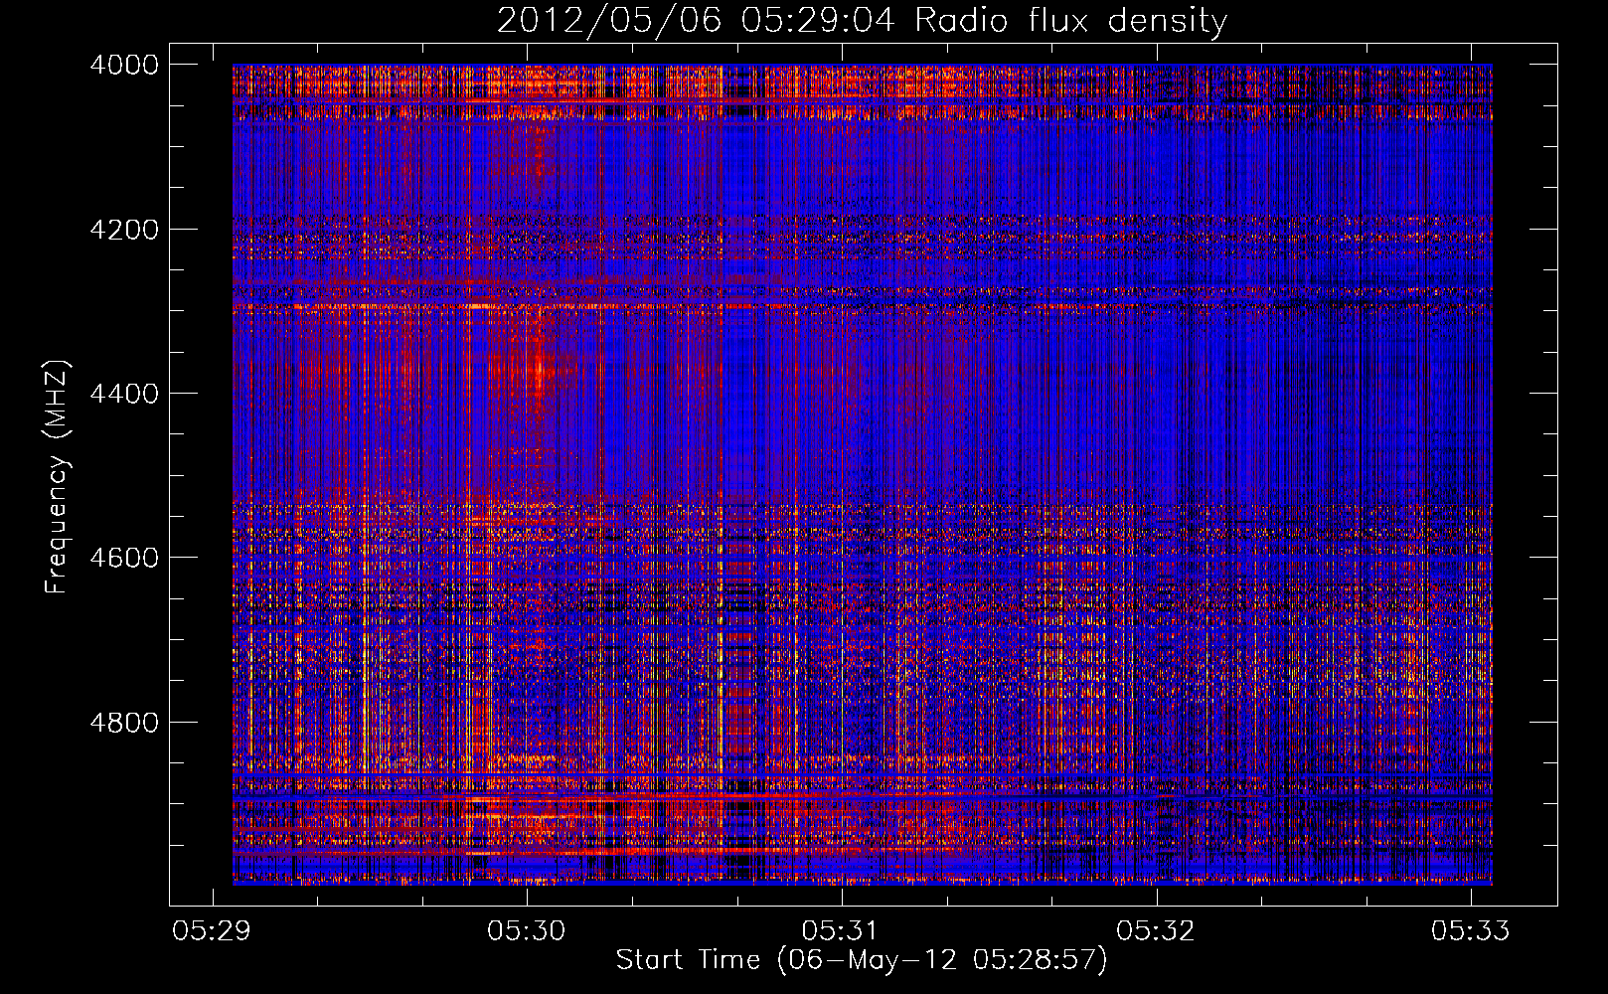Click the plot title '2012/05/06 05:29:04 Radio flux density'
This screenshot has width=1608, height=994.
coord(862,21)
